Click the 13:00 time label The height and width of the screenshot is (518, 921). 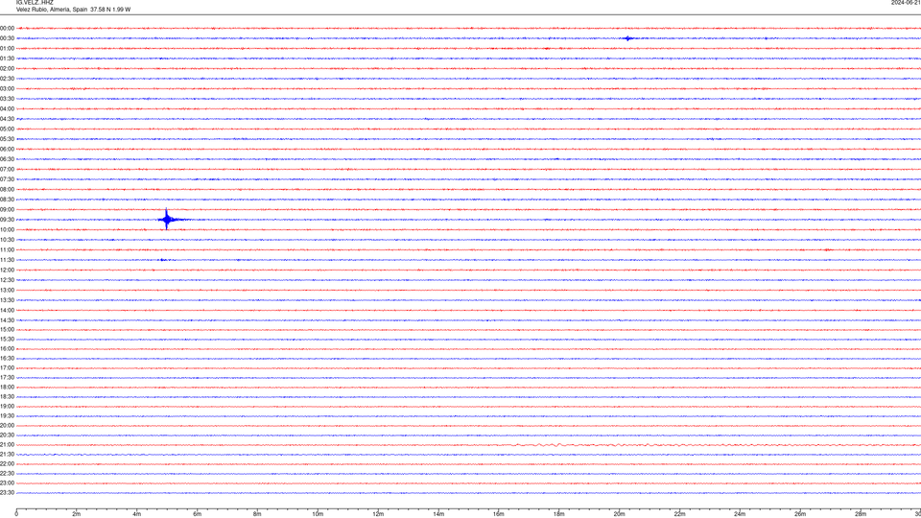coord(7,290)
